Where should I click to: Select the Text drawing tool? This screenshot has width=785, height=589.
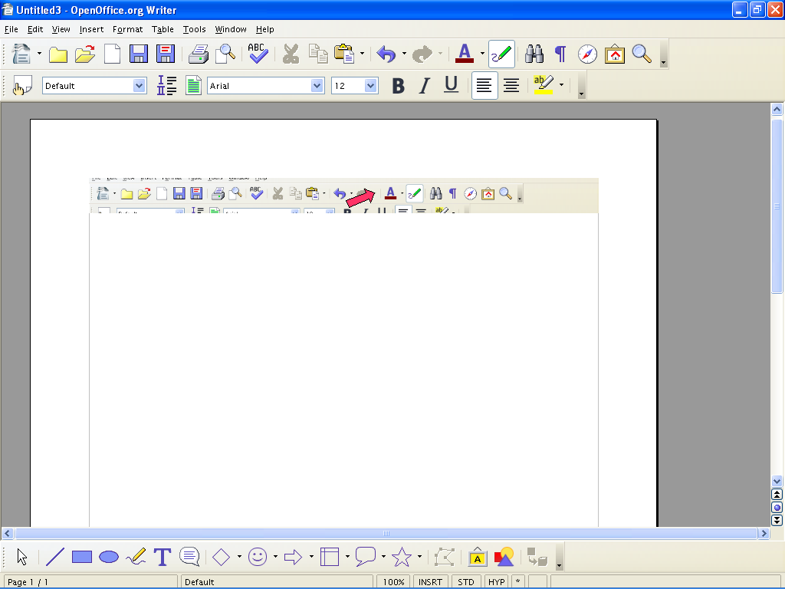pyautogui.click(x=163, y=557)
